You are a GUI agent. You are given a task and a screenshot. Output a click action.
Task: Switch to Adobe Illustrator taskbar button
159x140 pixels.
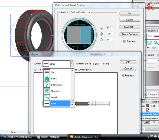click(84, 137)
